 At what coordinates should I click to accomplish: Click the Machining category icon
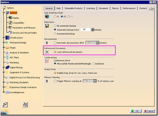coord(7,62)
